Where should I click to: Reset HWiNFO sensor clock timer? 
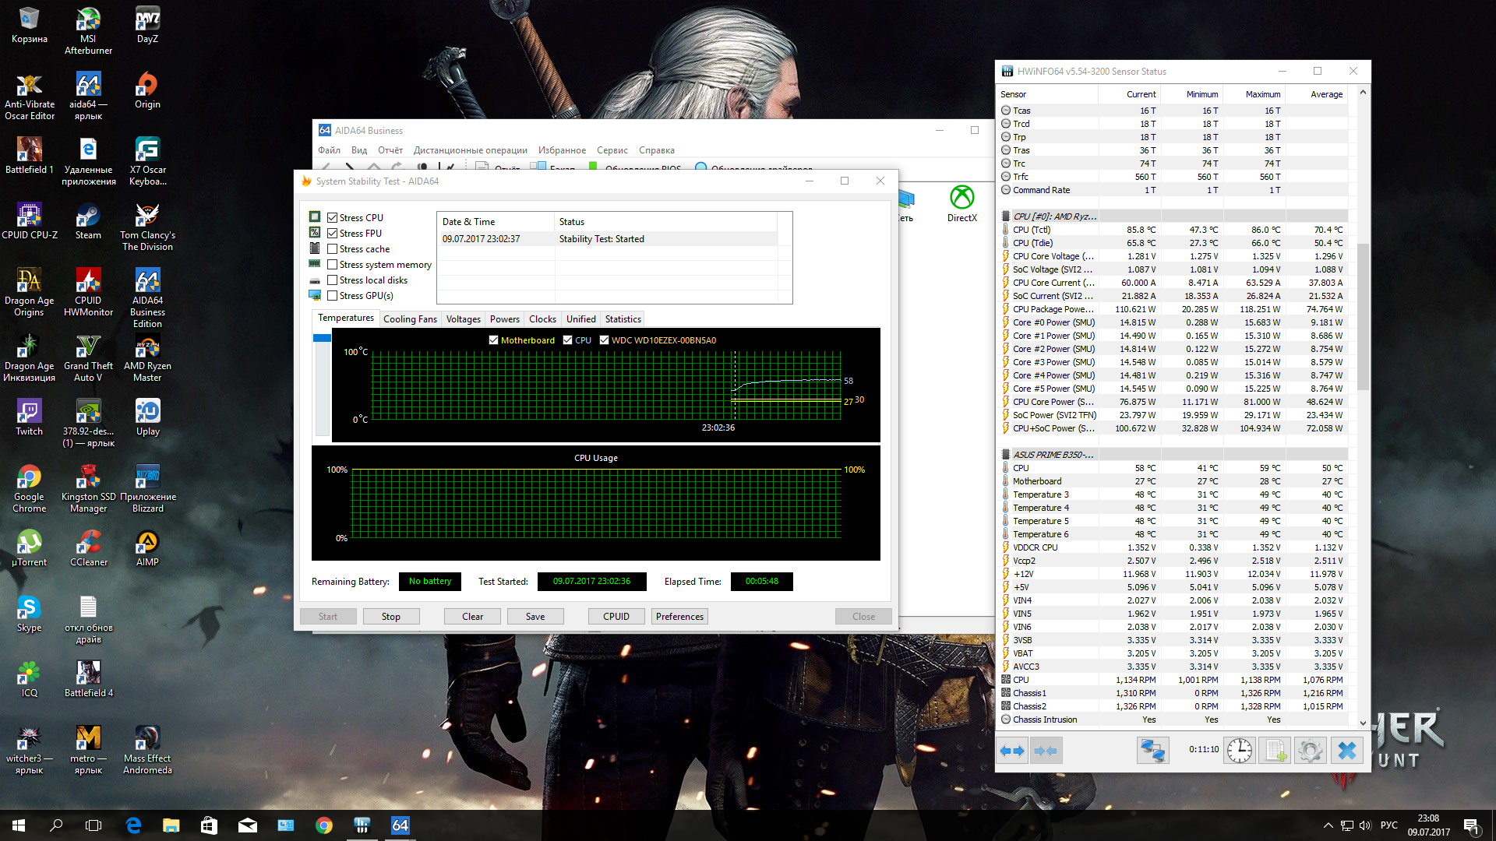[x=1239, y=751]
